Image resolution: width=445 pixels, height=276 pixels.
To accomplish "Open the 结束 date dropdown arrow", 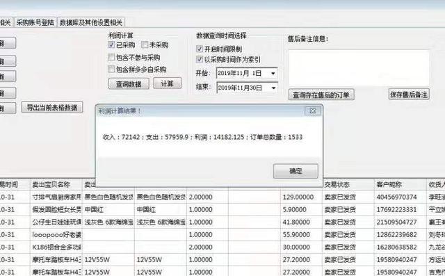I will (x=273, y=88).
